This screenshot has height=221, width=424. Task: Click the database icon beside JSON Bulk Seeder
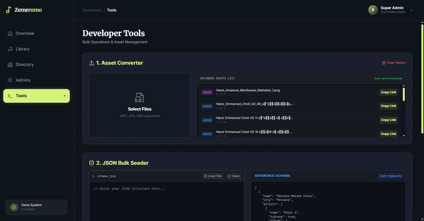pos(92,163)
